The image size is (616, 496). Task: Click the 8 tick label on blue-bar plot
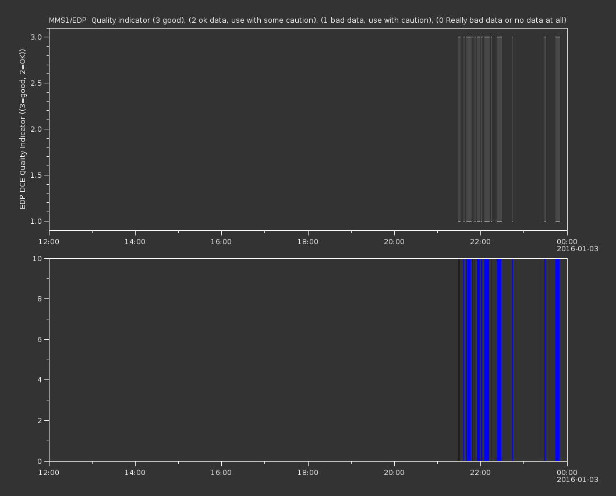(x=40, y=298)
